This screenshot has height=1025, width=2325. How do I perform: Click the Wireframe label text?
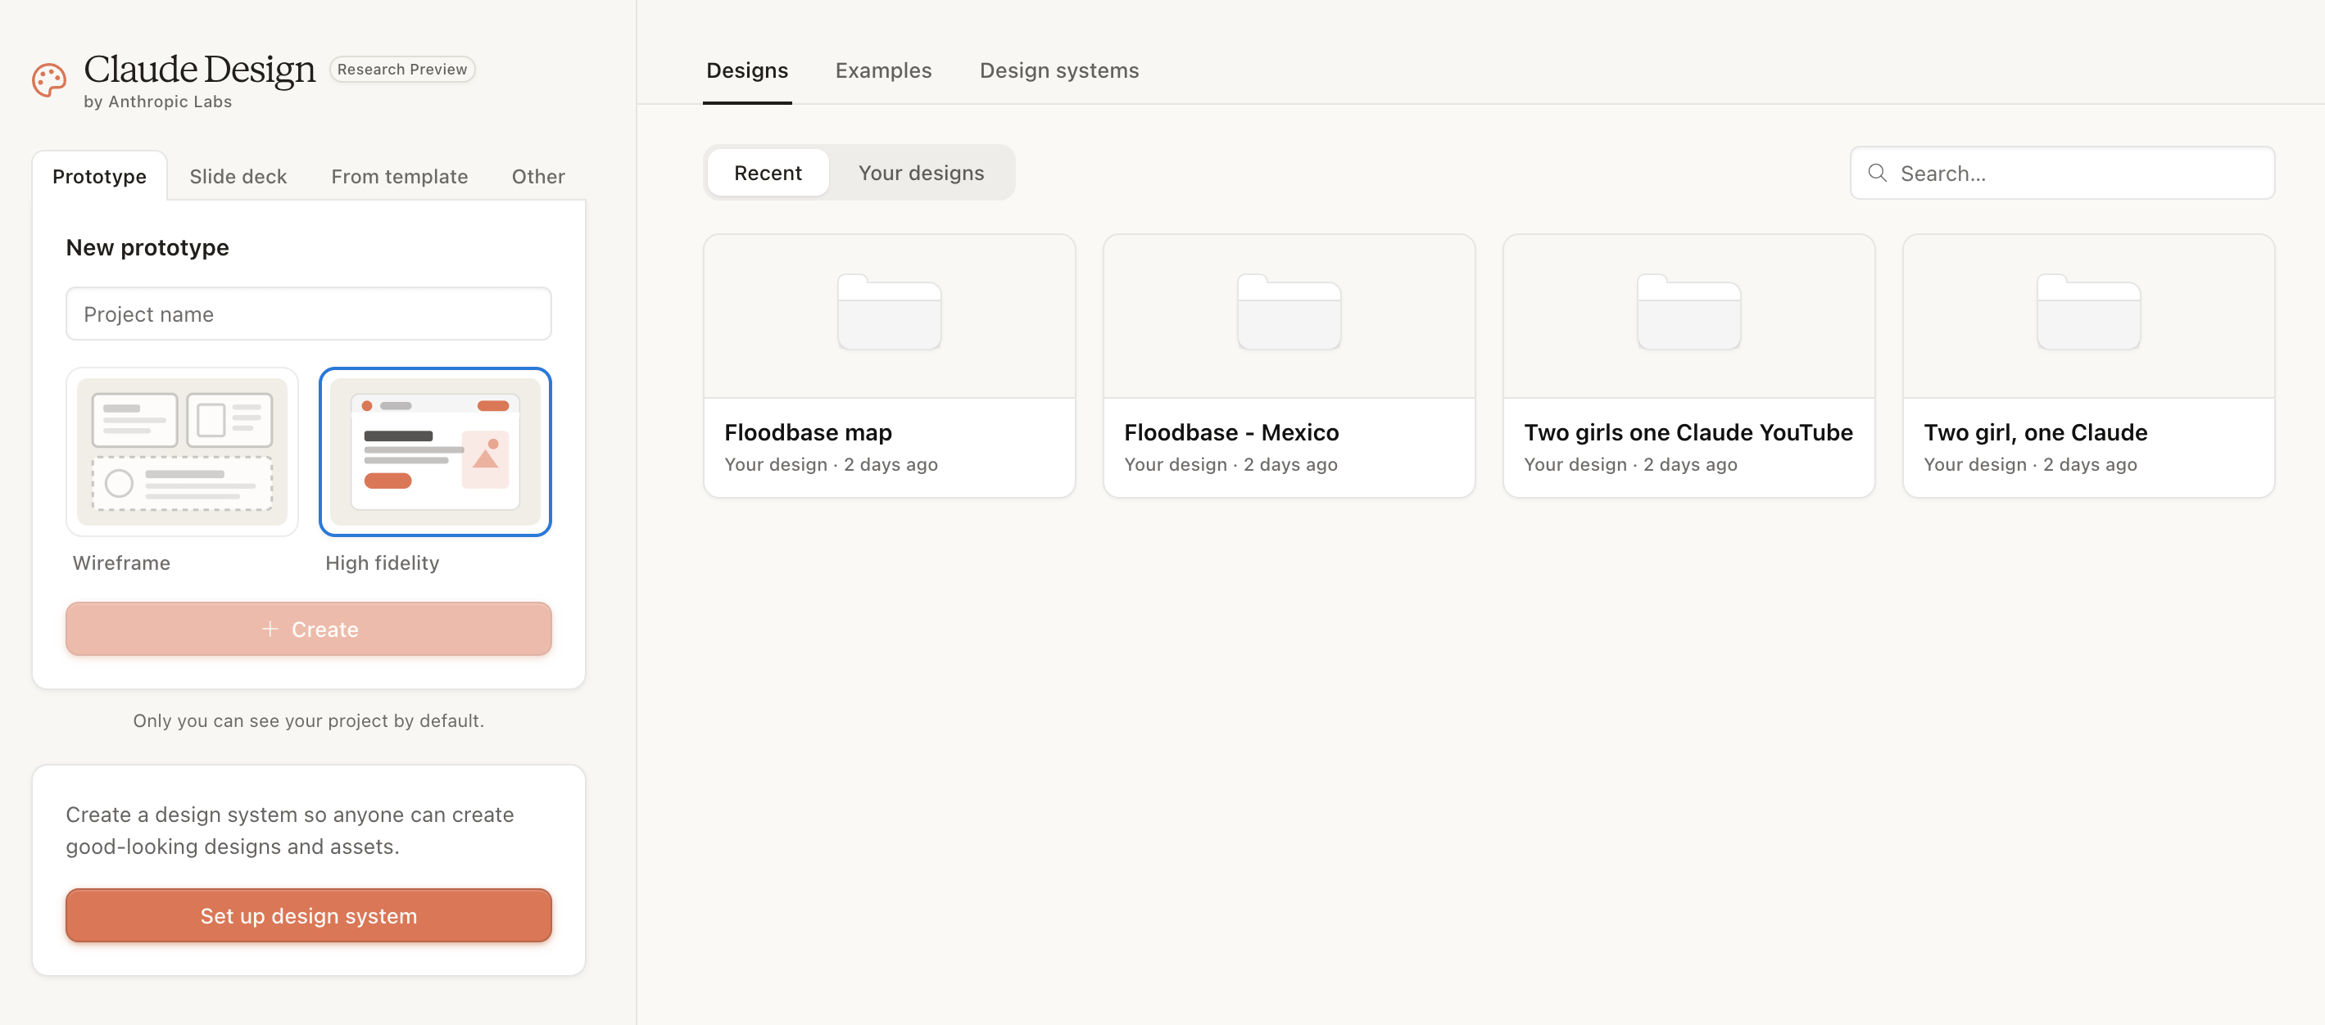(x=122, y=563)
